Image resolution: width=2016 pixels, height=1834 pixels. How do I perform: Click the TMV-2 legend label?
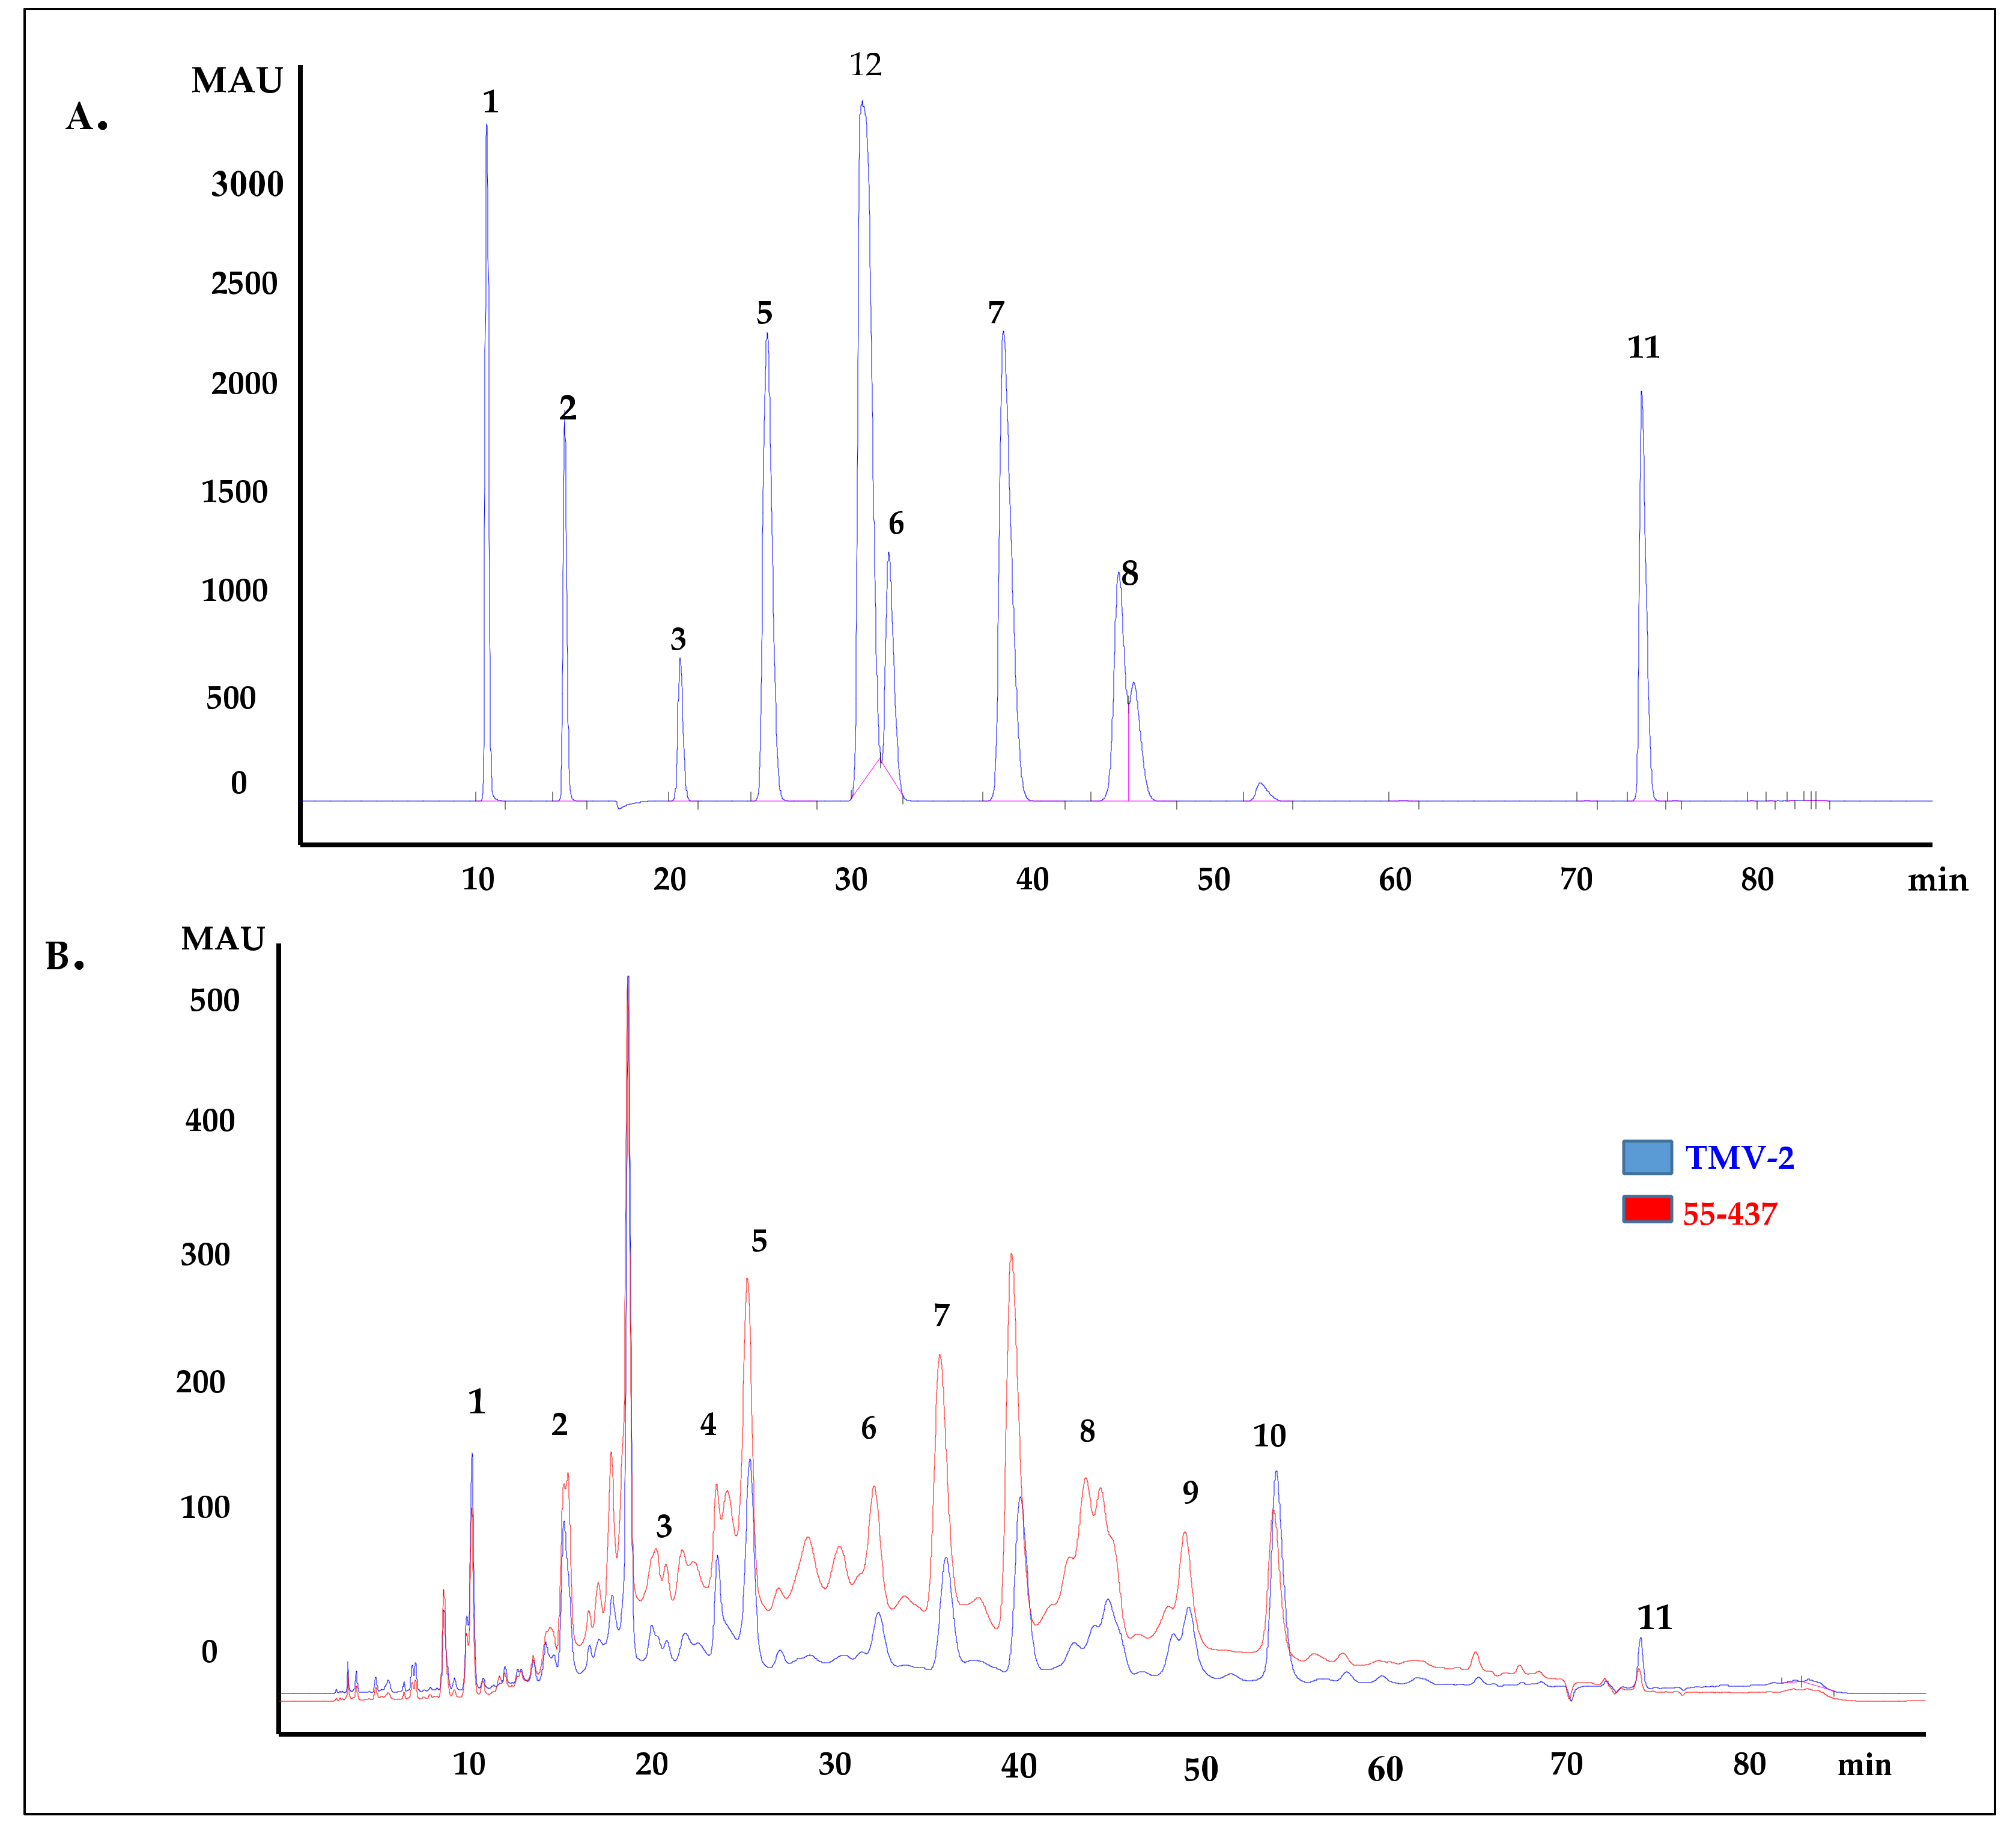pyautogui.click(x=1739, y=1157)
